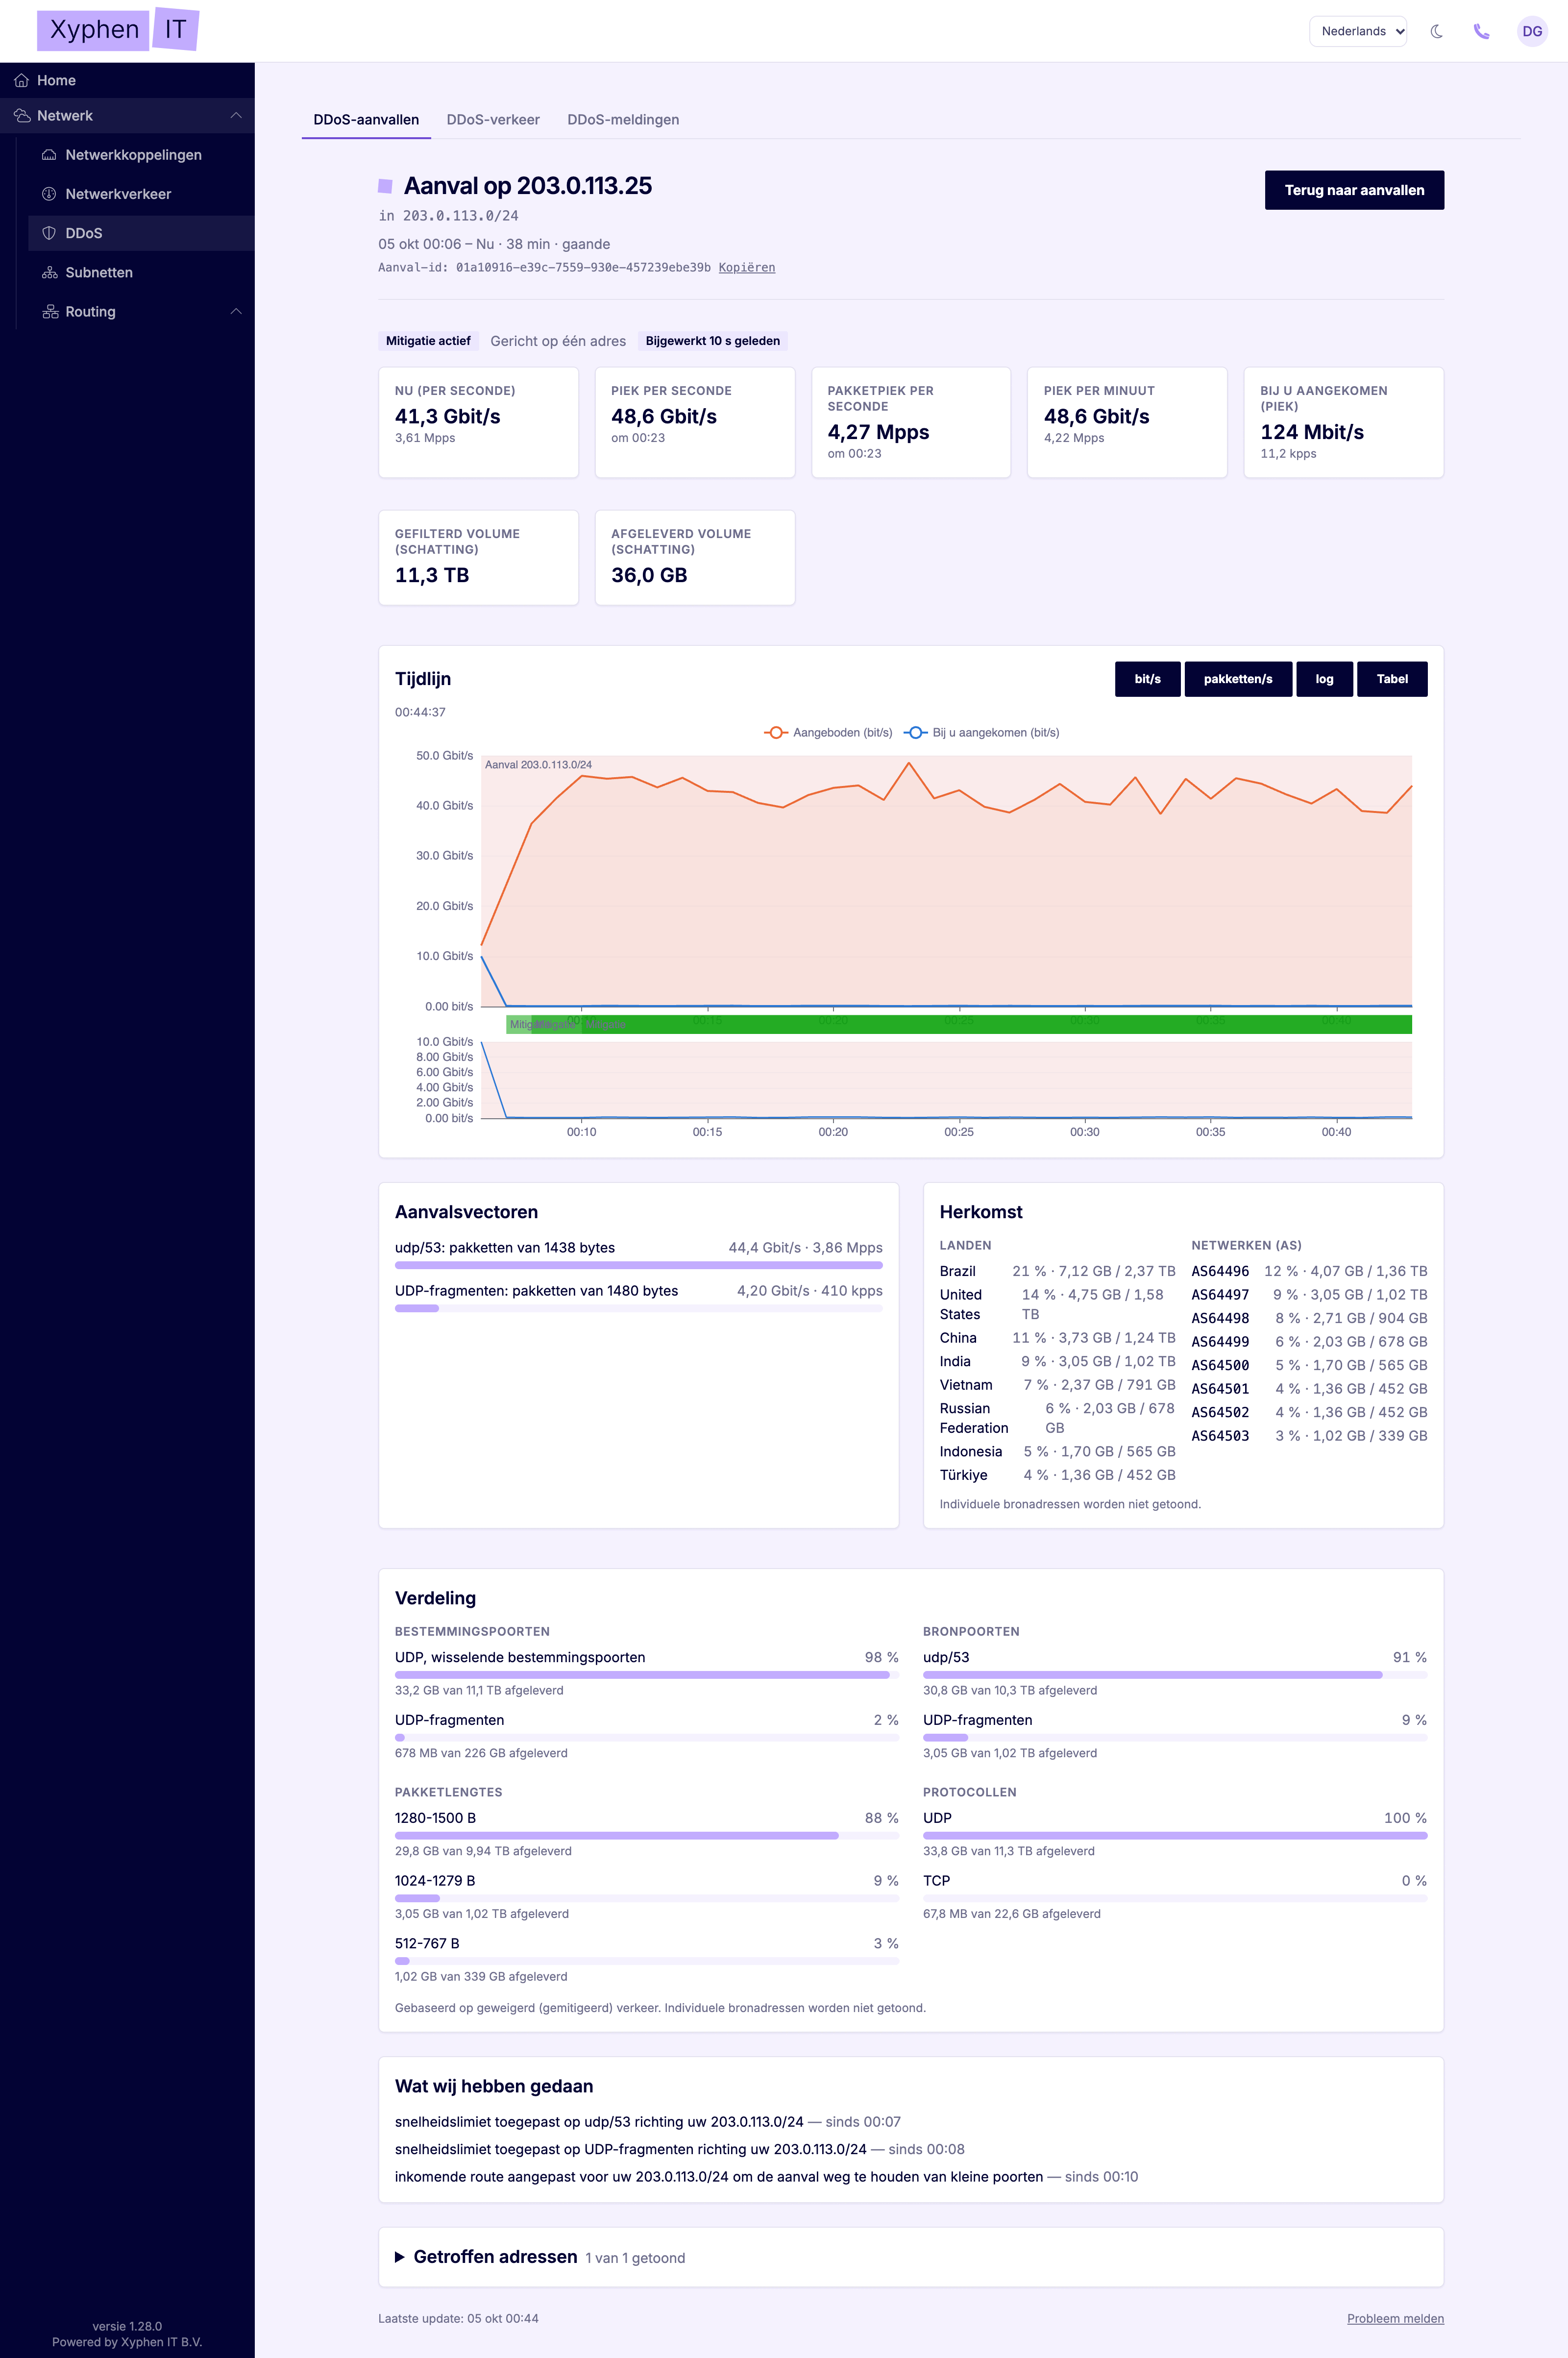The width and height of the screenshot is (1568, 2358).
Task: Click the AS64496 network row
Action: click(x=1309, y=1271)
